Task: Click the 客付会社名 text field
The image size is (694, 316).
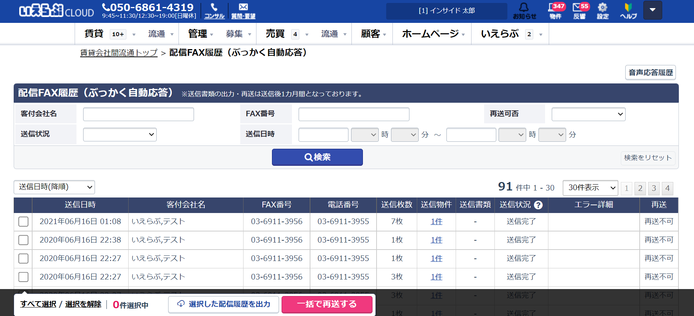Action: tap(139, 114)
